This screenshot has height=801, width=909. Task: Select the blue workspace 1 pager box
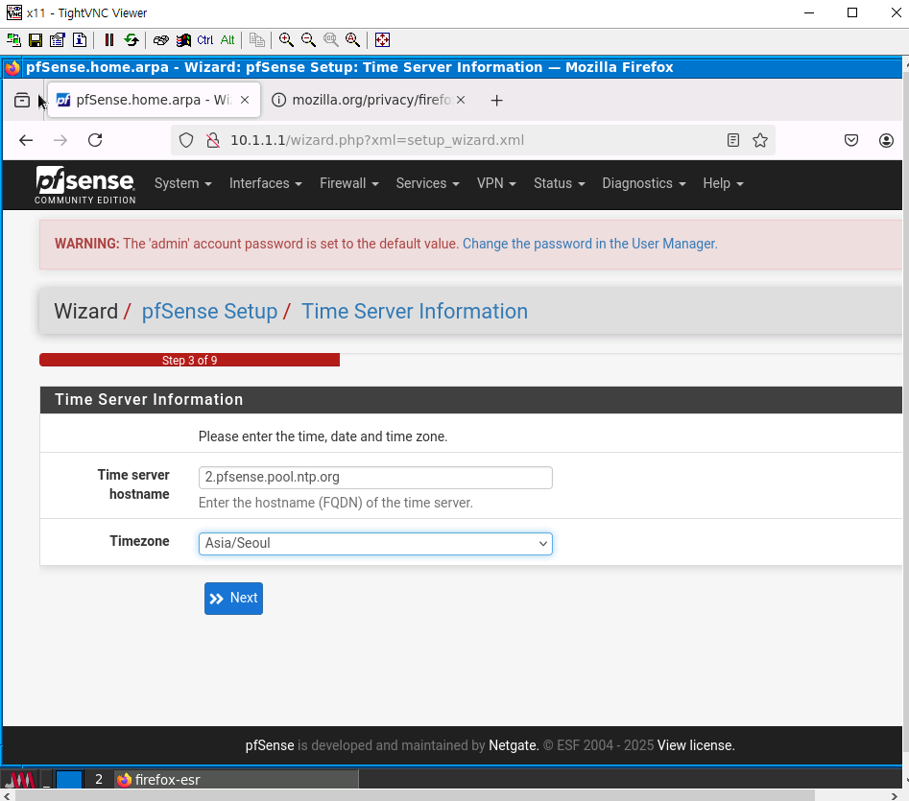[x=69, y=780]
